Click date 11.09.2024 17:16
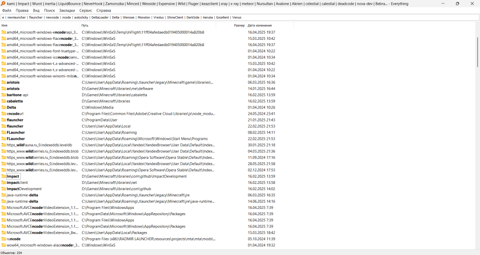 [x=262, y=158]
